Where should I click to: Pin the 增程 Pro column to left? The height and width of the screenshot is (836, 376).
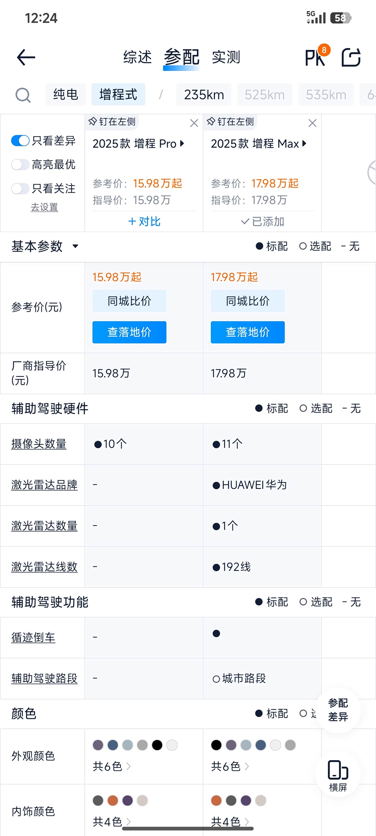[x=112, y=122]
